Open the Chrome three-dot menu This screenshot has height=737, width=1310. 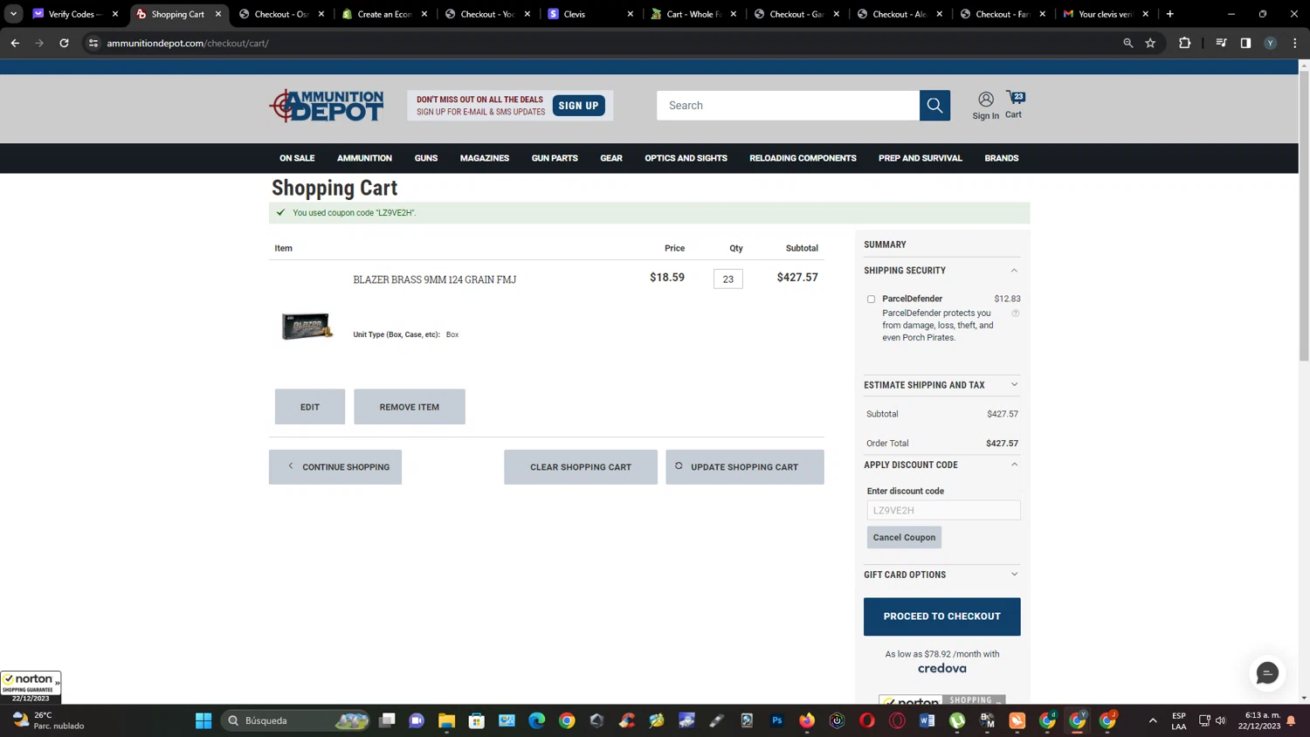tap(1294, 43)
